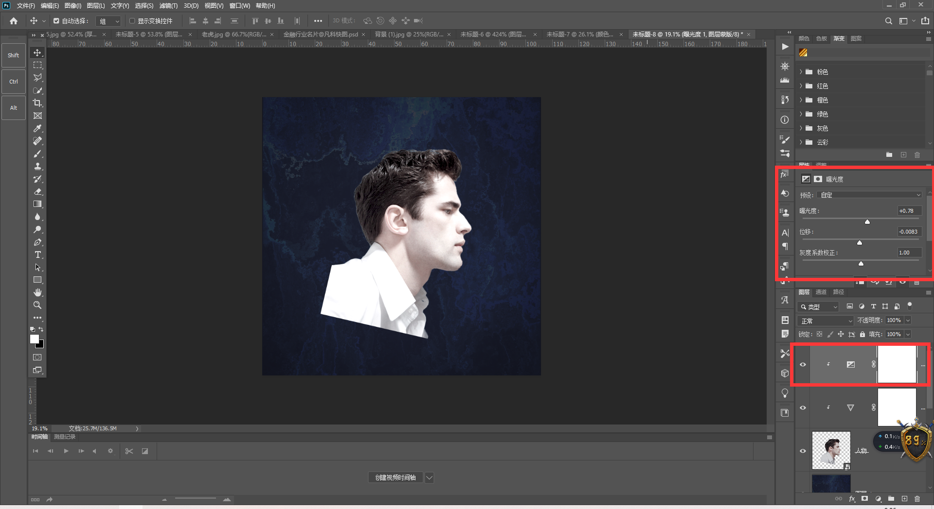The width and height of the screenshot is (934, 509).
Task: Select the History Brush tool
Action: [x=37, y=179]
